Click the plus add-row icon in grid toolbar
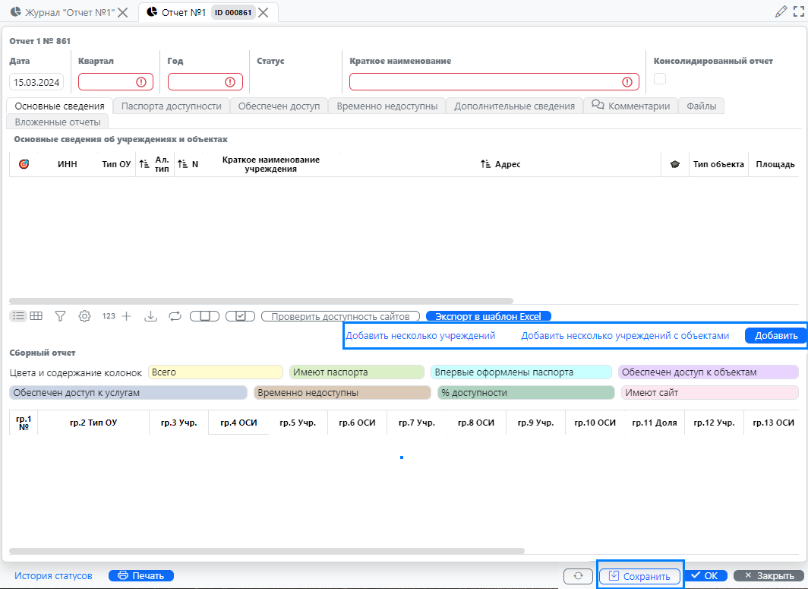The image size is (808, 589). [127, 316]
